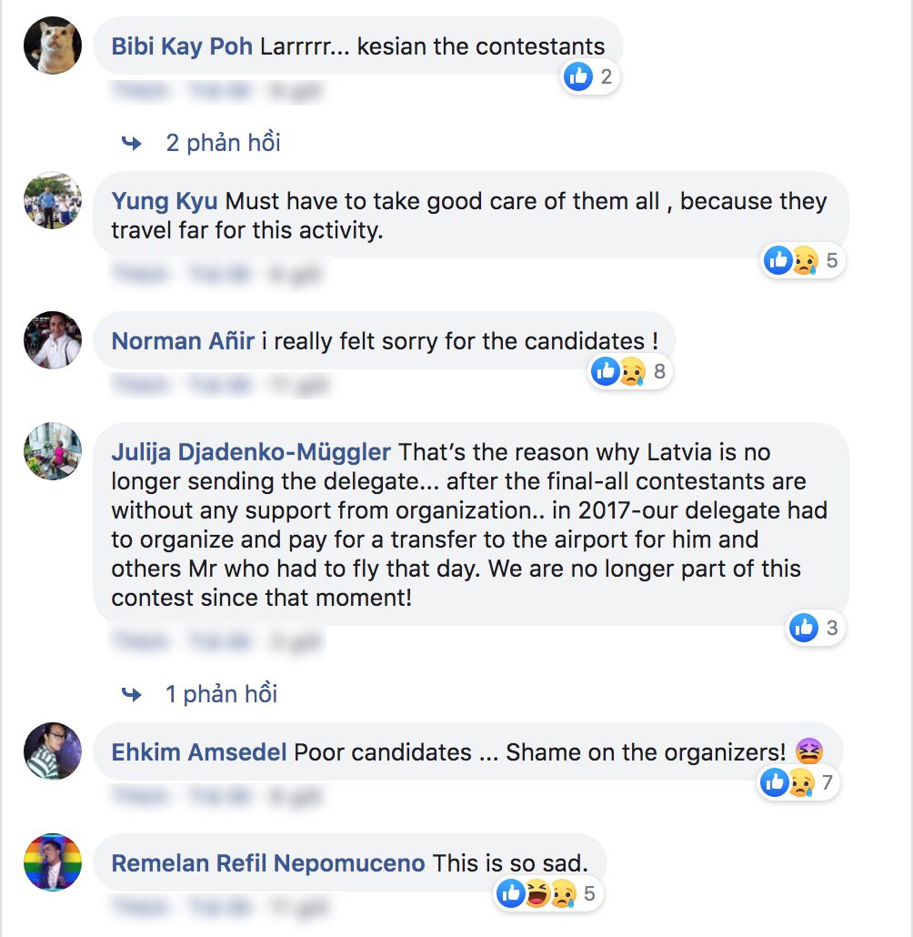View the 7 reactions on Ehkim's comment
The height and width of the screenshot is (937, 913).
pyautogui.click(x=799, y=782)
